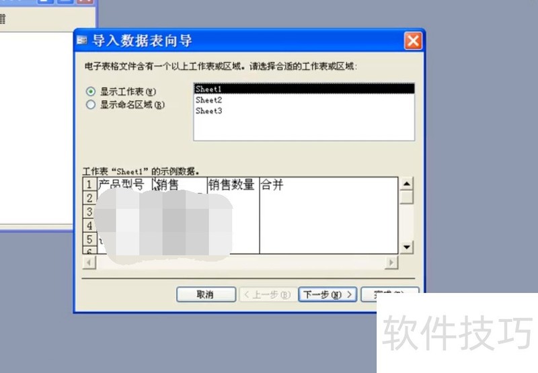The image size is (538, 373).
Task: Click row number 4 in sample data
Action: (89, 226)
